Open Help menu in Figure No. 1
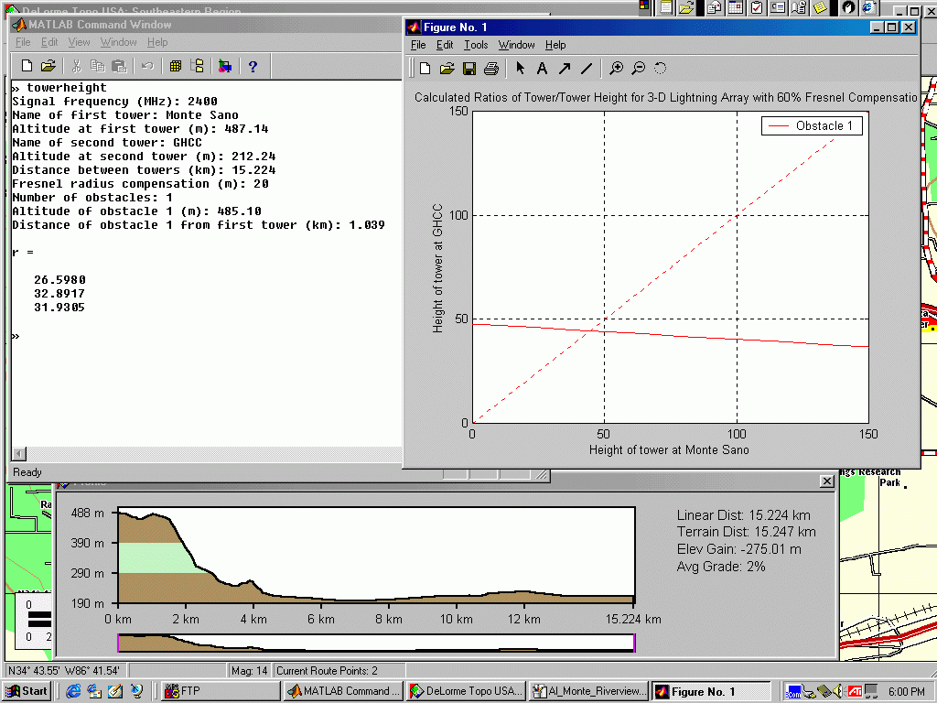This screenshot has width=937, height=703. point(555,45)
